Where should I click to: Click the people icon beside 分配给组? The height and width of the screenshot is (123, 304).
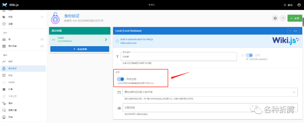[x=119, y=108]
